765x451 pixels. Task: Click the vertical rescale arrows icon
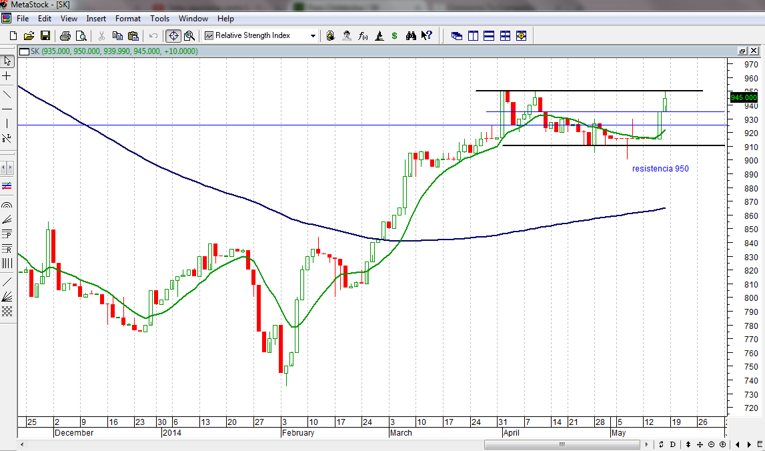(688, 444)
